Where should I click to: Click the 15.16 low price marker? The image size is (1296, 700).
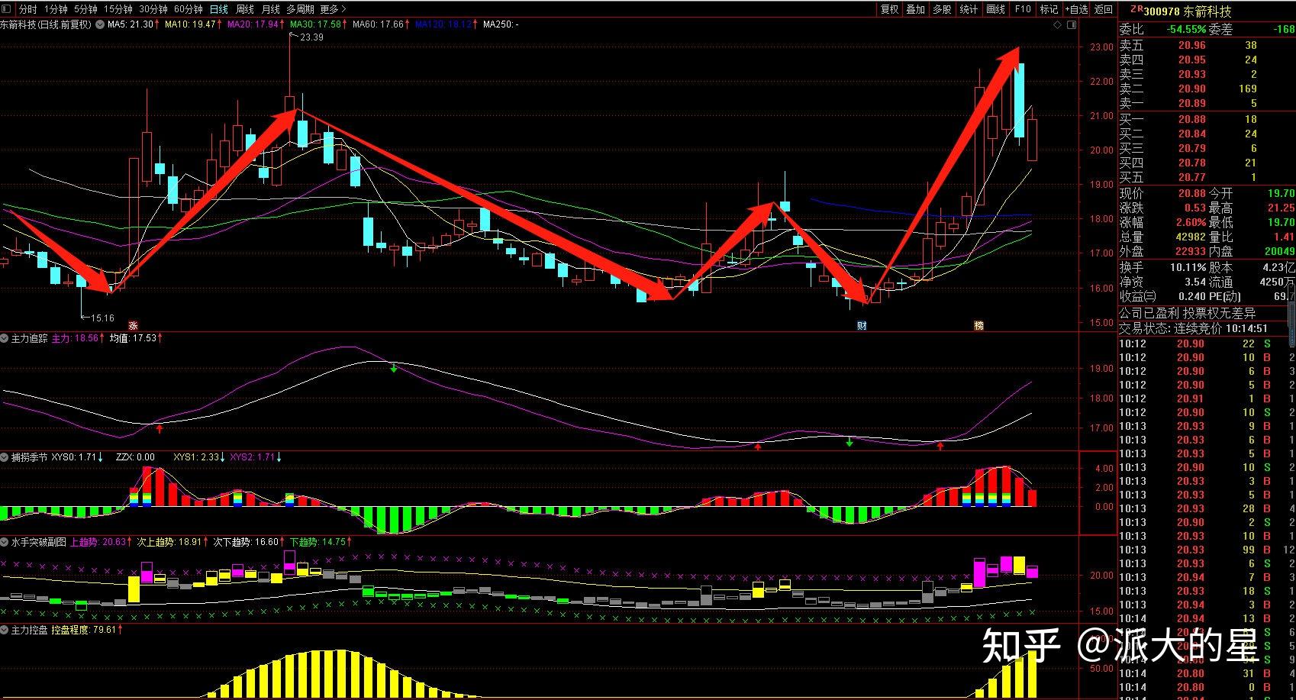[x=102, y=318]
